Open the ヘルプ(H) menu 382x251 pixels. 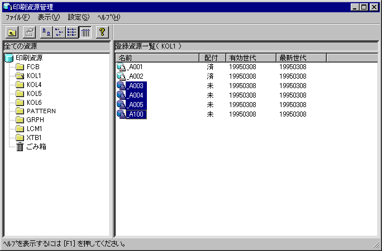pyautogui.click(x=109, y=17)
